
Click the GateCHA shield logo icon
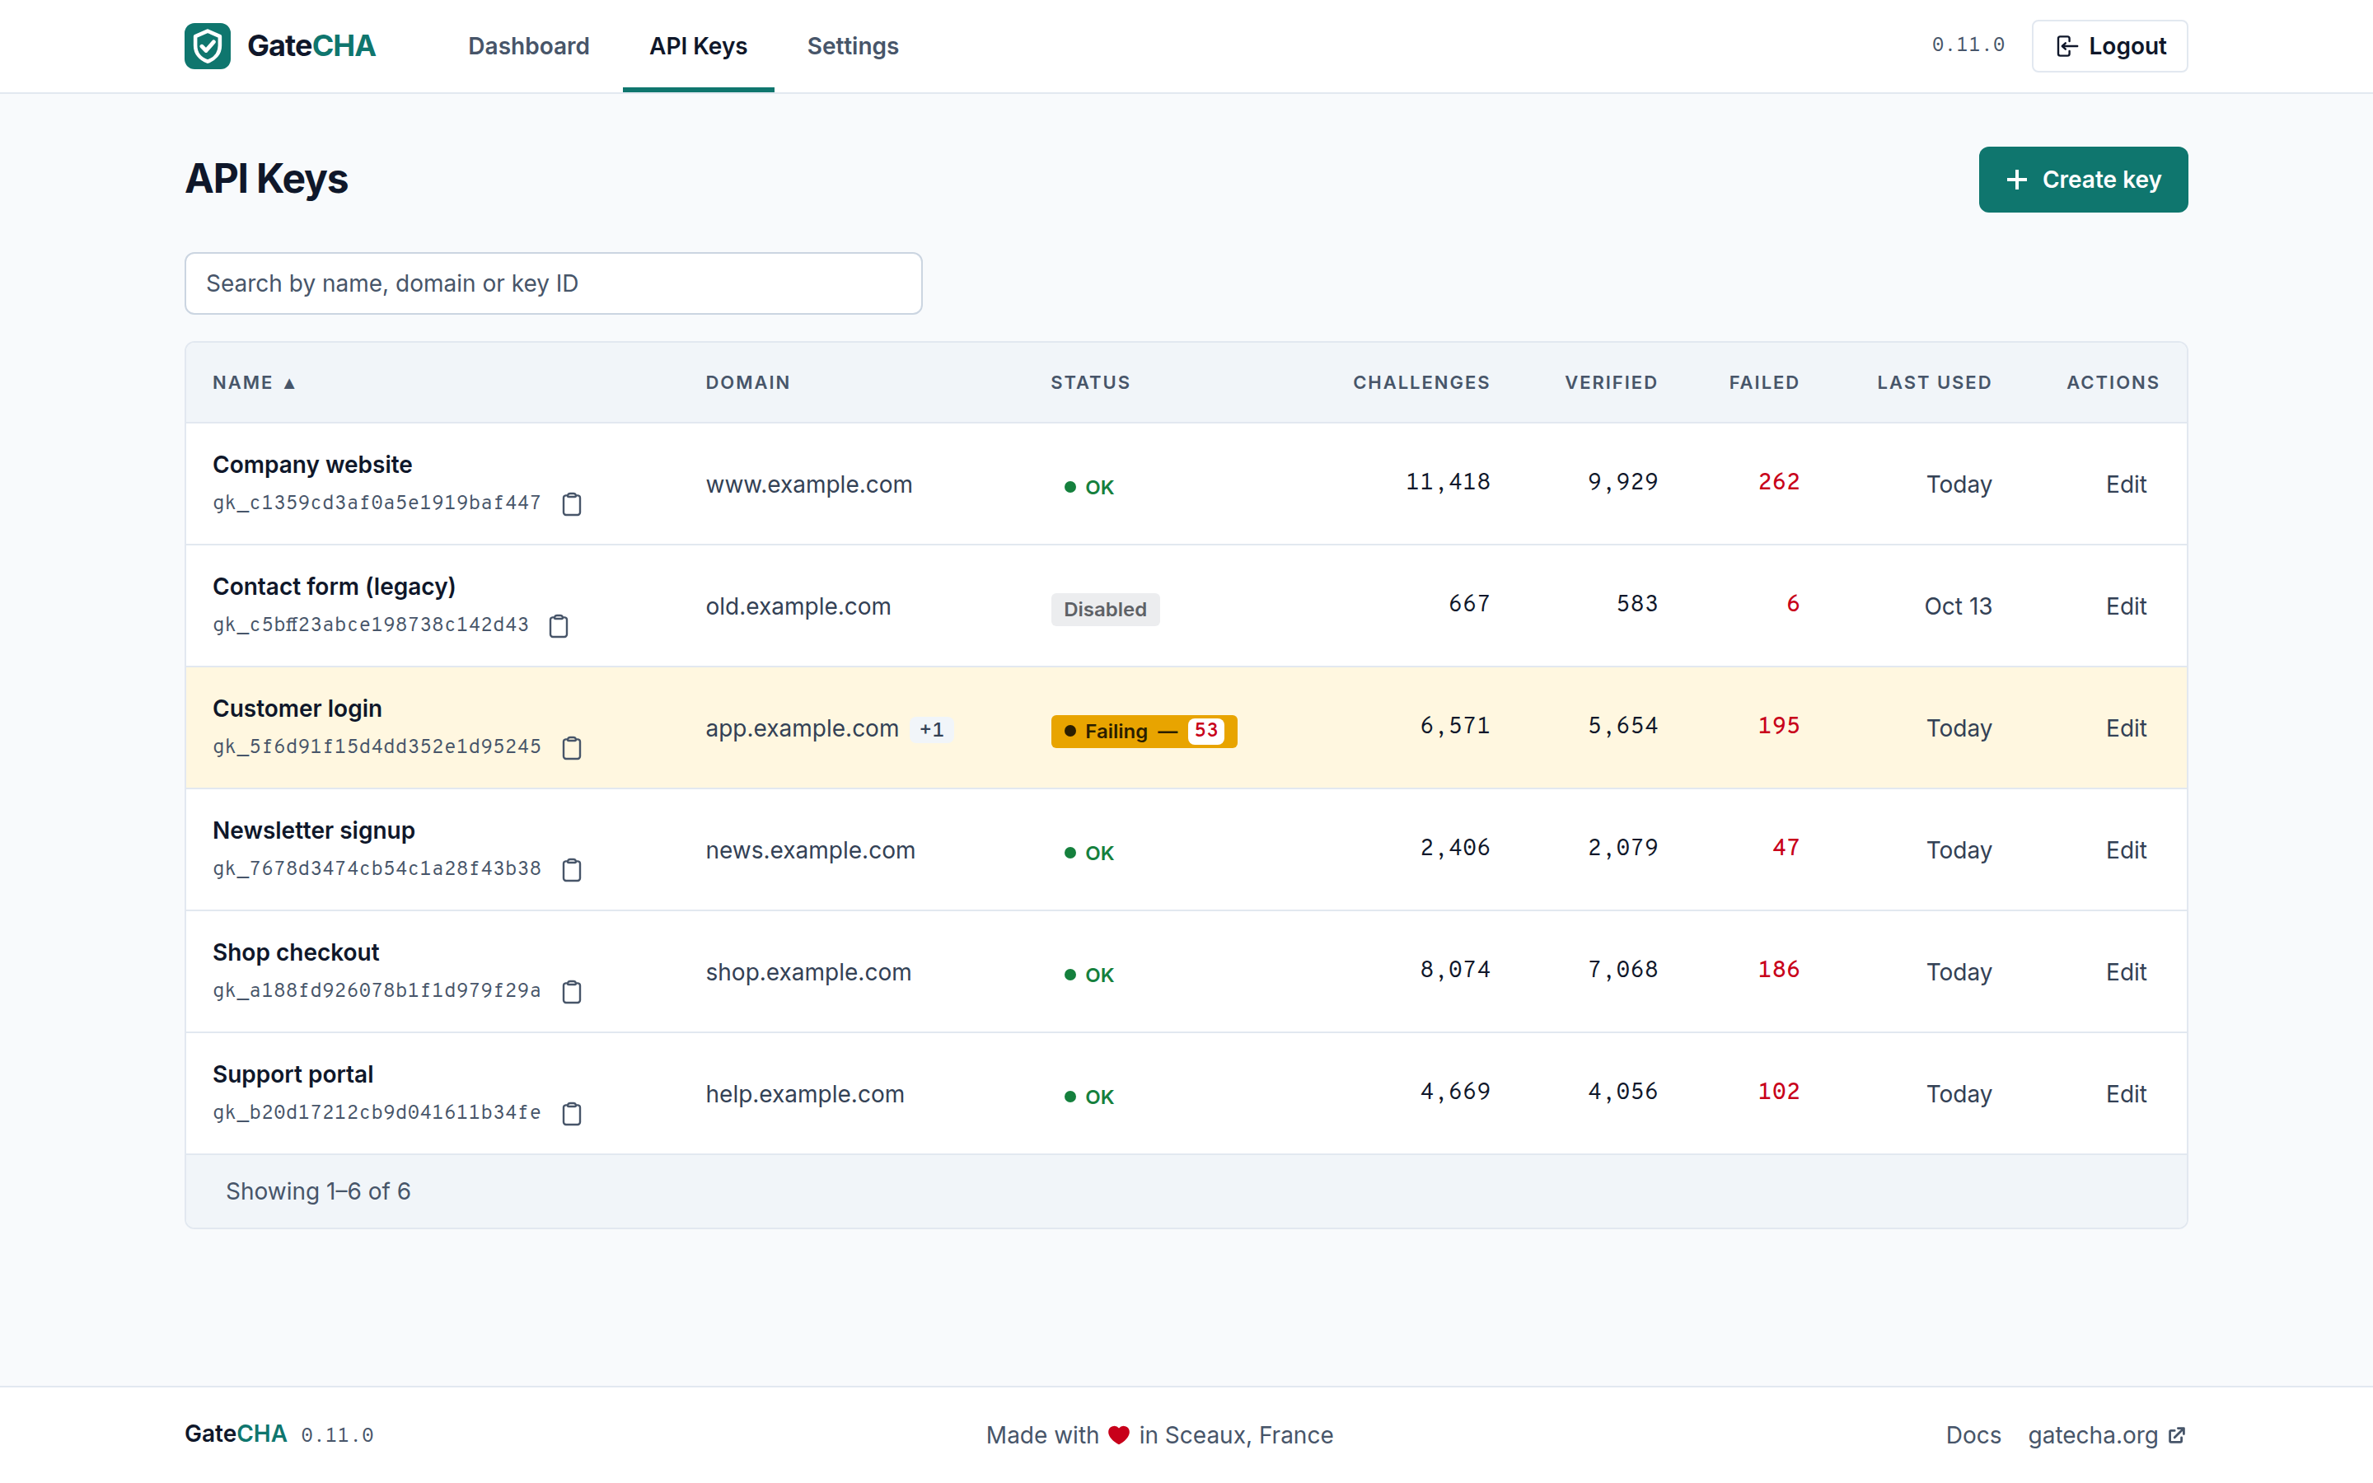point(207,46)
